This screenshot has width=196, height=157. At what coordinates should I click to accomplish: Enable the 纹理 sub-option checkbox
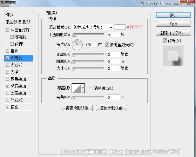(x=12, y=44)
